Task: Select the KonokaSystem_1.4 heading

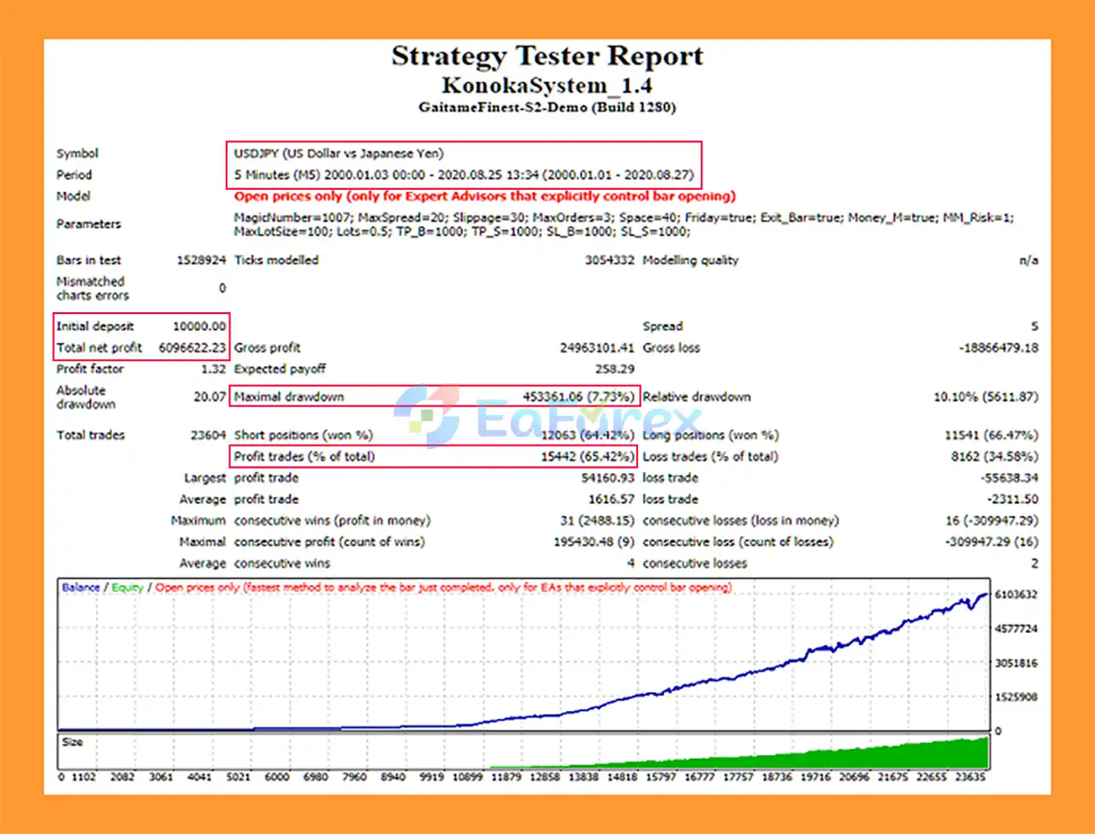Action: 547,86
